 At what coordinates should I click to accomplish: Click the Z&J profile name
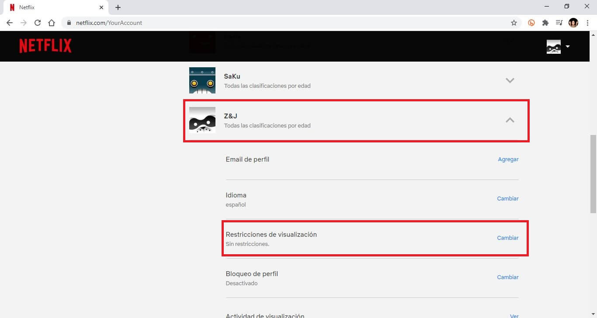(x=231, y=116)
